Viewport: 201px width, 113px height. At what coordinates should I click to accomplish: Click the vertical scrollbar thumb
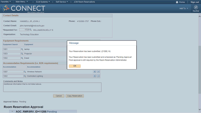coord(200,70)
